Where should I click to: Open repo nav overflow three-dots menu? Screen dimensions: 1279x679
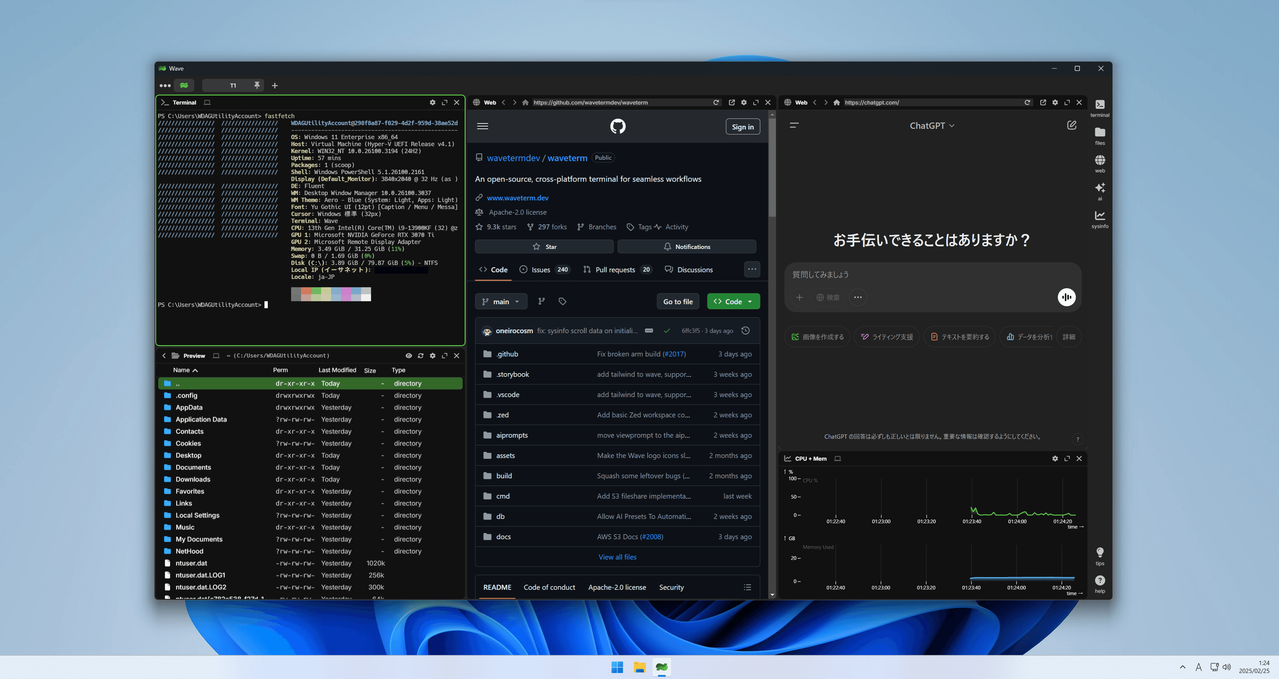(x=752, y=269)
